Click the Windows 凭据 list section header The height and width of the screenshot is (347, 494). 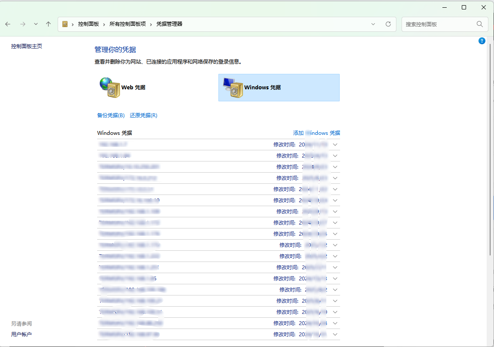click(115, 133)
